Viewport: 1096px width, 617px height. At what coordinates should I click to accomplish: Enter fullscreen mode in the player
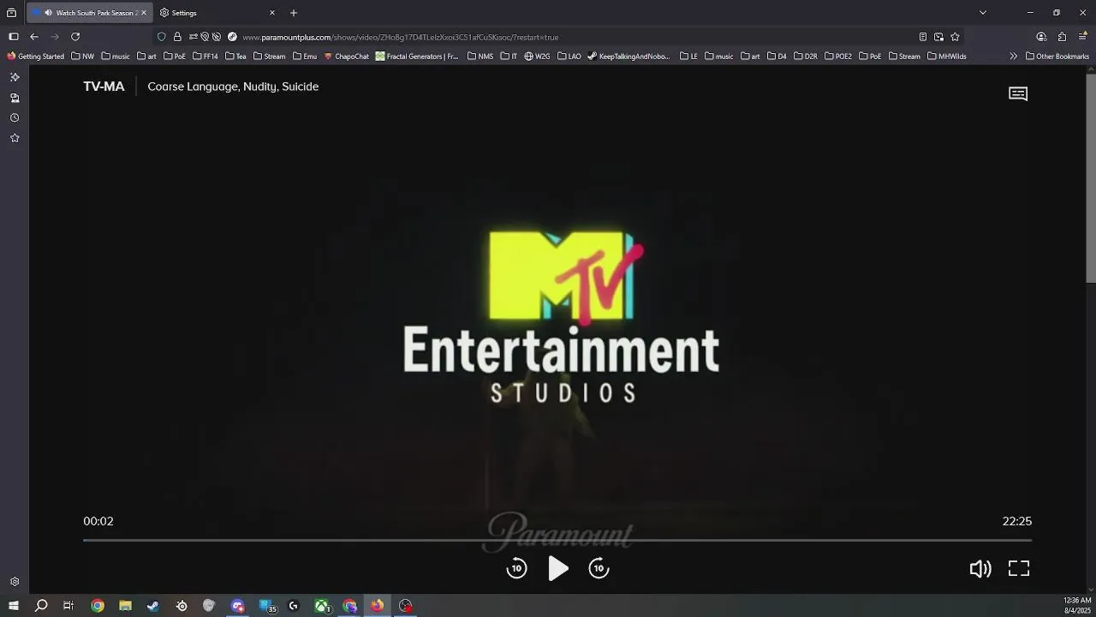(x=1019, y=568)
